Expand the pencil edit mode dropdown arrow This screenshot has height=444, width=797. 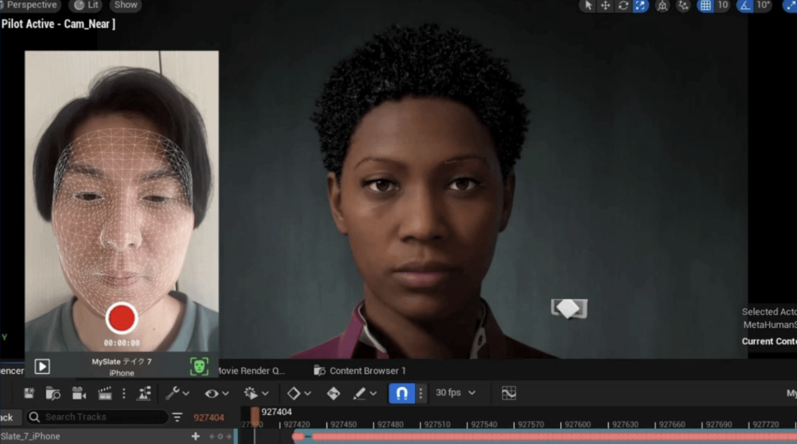click(x=373, y=393)
